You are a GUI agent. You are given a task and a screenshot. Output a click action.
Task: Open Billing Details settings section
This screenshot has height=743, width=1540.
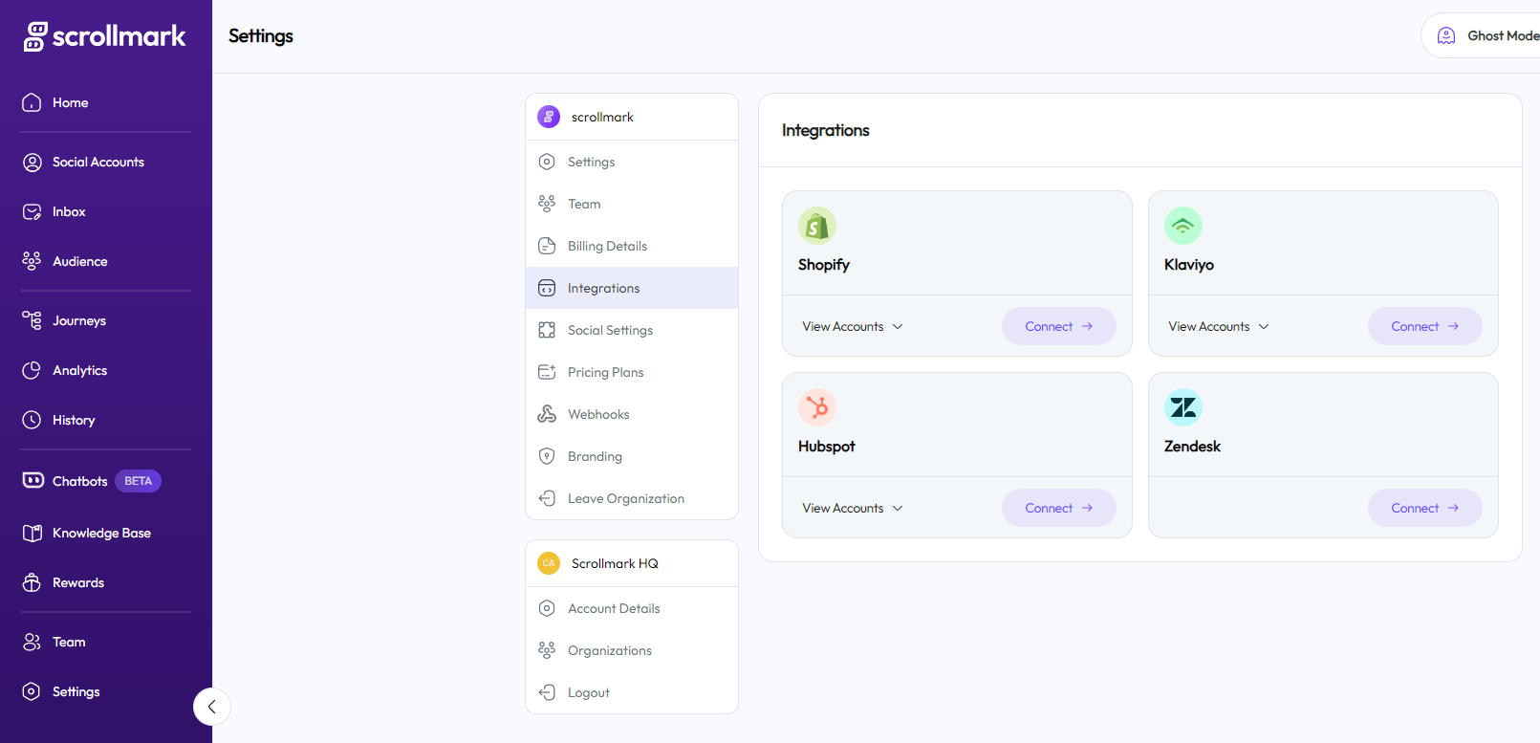(x=607, y=246)
